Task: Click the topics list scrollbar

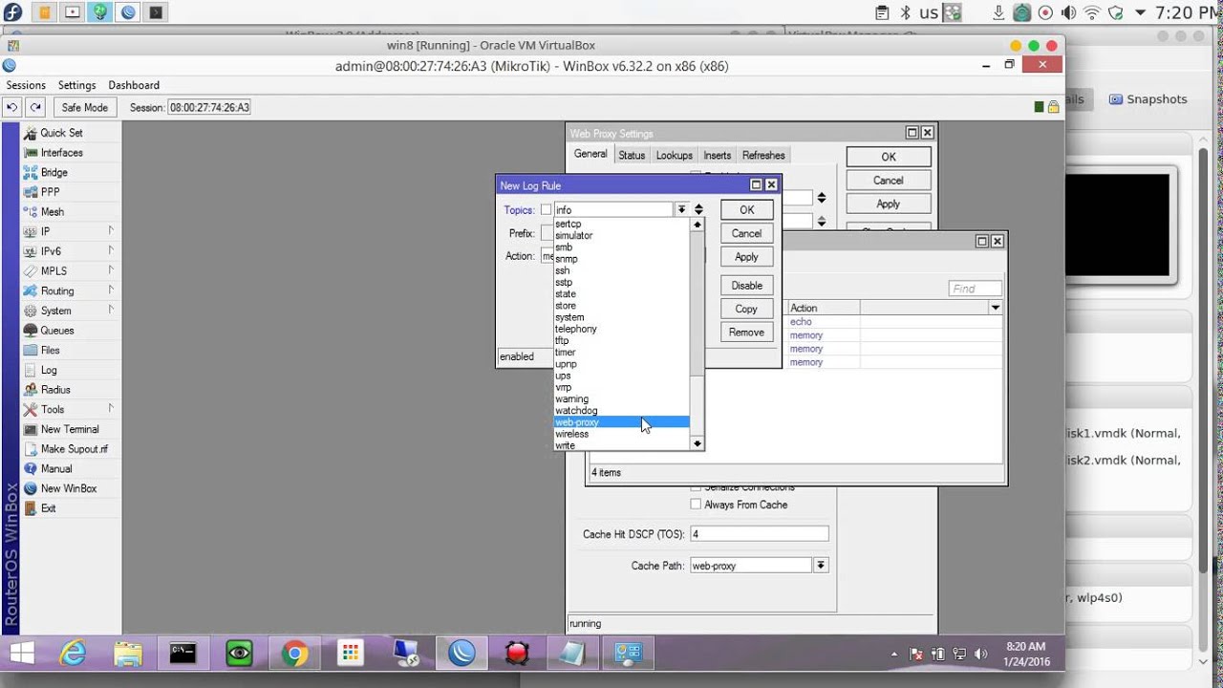Action: (697, 333)
